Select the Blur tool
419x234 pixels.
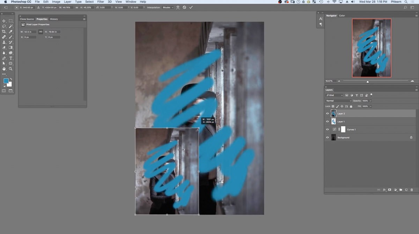4,53
